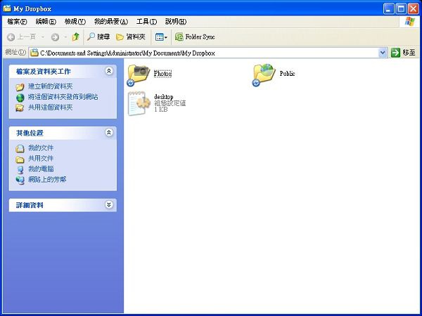Click the Up one level folder icon
Viewport: 422px width, 316px height.
pyautogui.click(x=75, y=37)
